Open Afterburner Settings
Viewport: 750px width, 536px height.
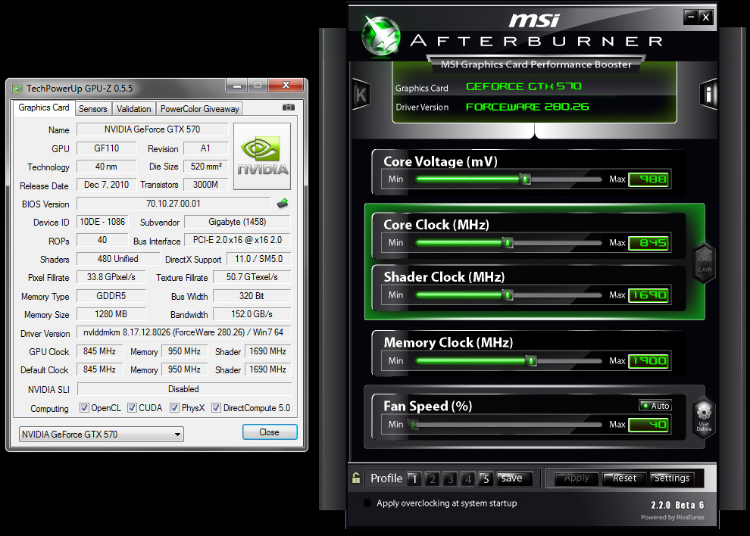point(671,478)
